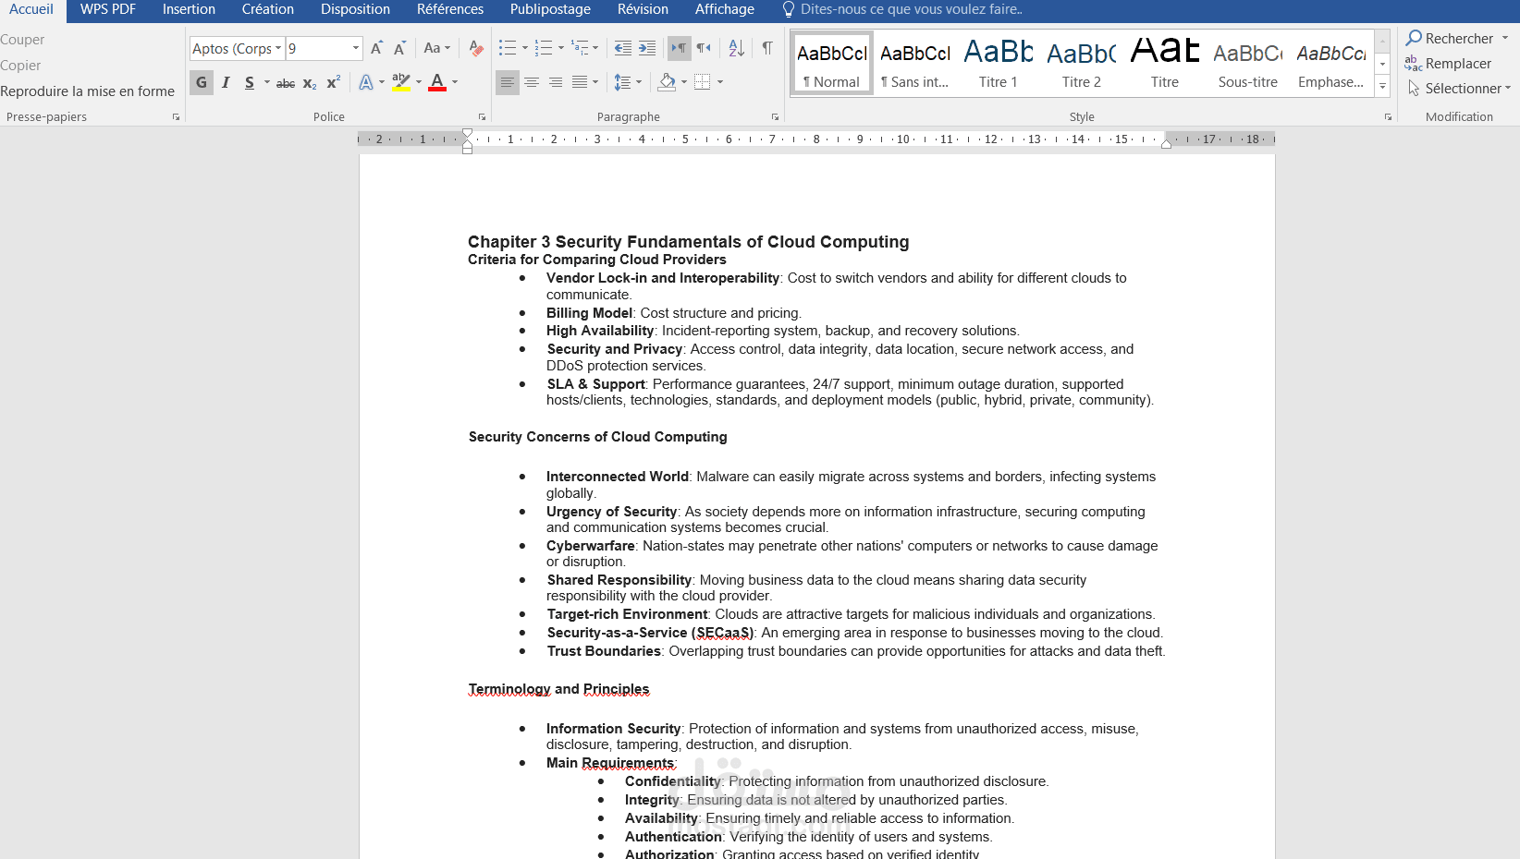Viewport: 1520px width, 859px height.
Task: Open the font name dropdown
Action: click(x=278, y=48)
